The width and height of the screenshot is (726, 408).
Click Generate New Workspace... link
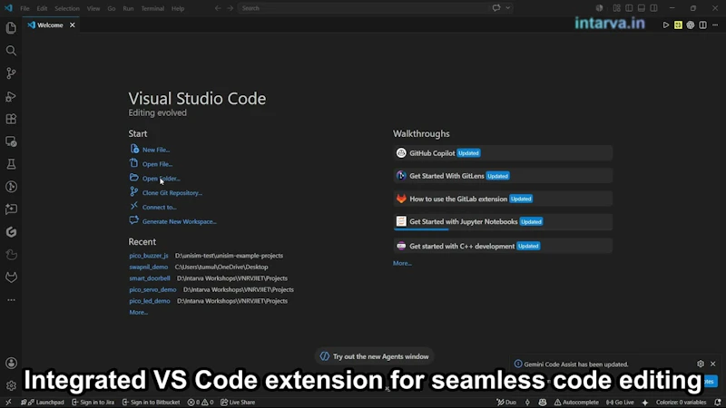pyautogui.click(x=179, y=221)
